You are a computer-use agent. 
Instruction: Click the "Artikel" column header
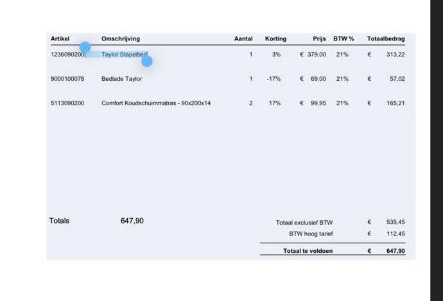pyautogui.click(x=60, y=39)
